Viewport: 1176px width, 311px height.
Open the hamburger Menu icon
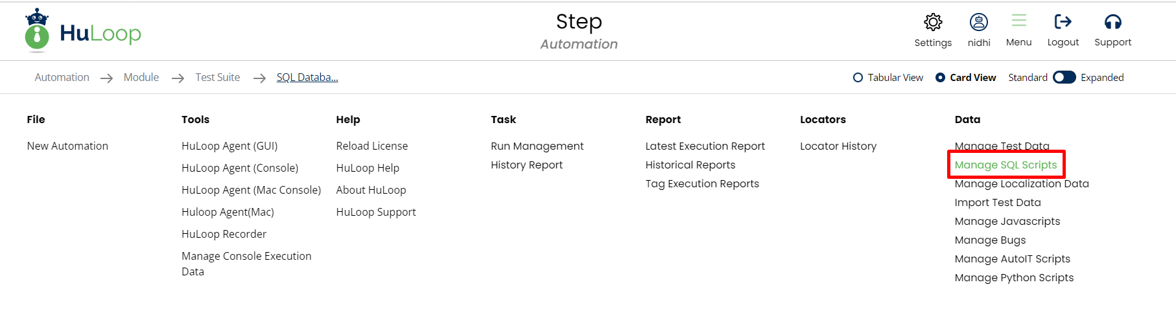(x=1018, y=21)
